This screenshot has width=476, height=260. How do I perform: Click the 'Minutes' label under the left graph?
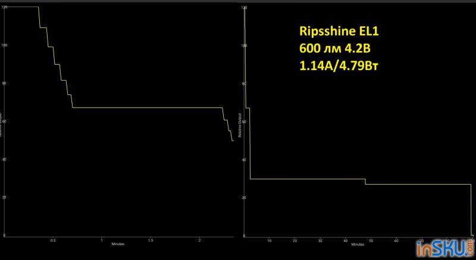tap(118, 244)
